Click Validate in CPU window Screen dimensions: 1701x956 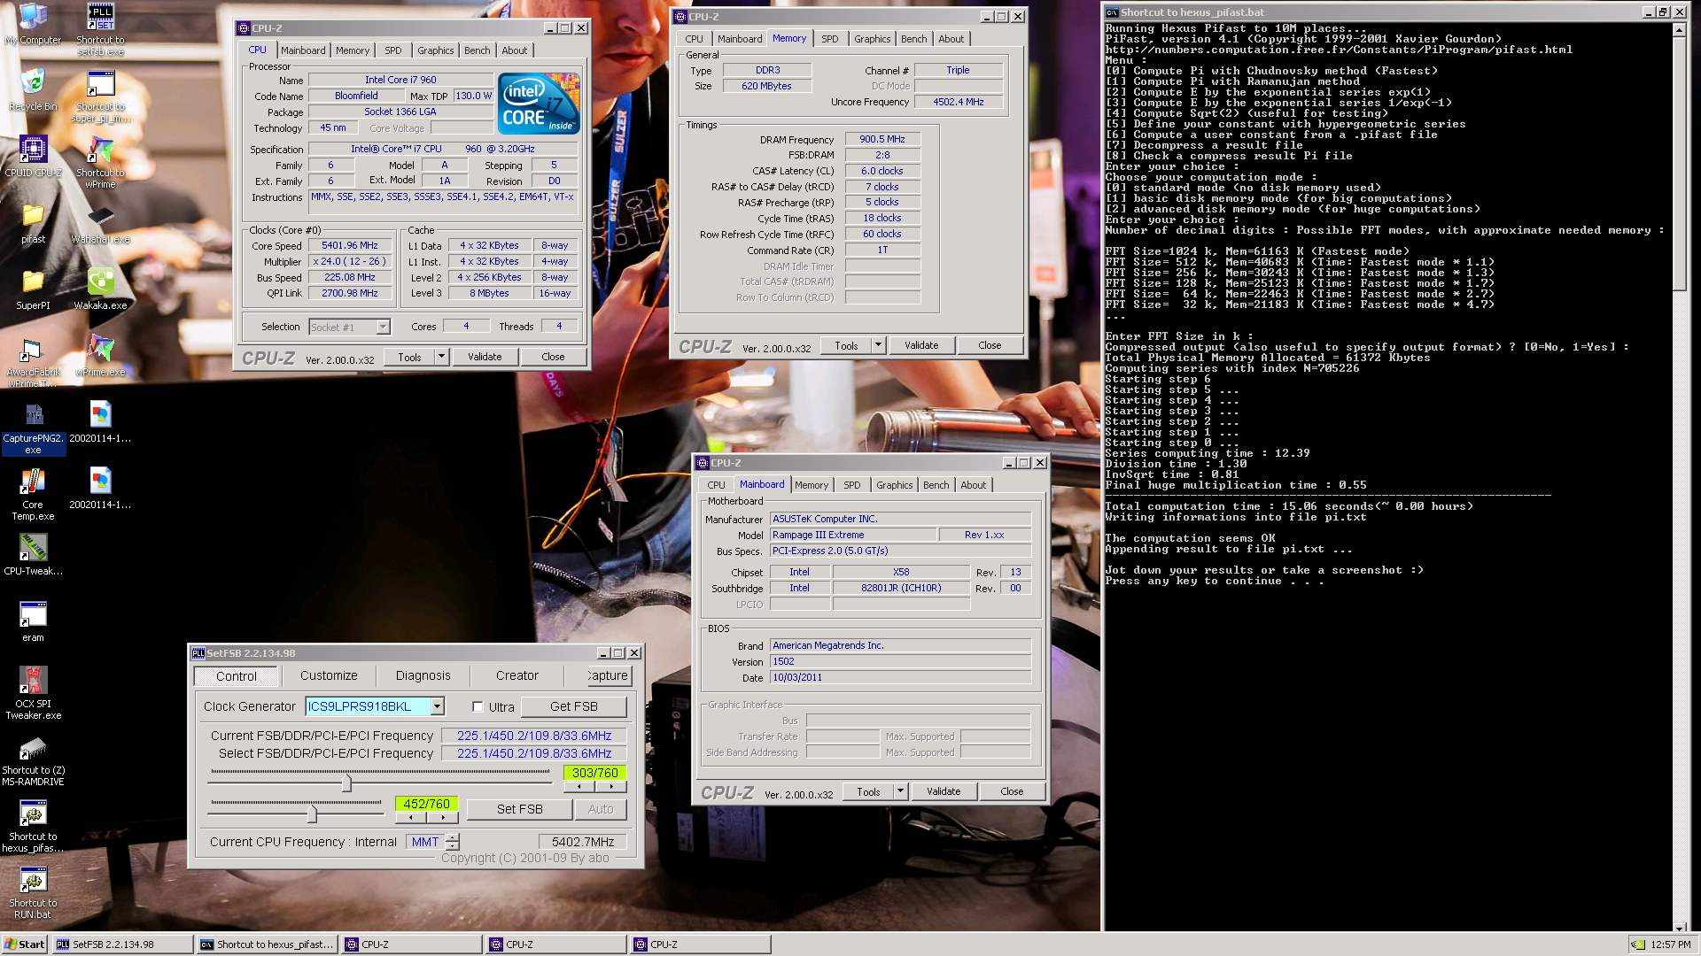pyautogui.click(x=485, y=357)
